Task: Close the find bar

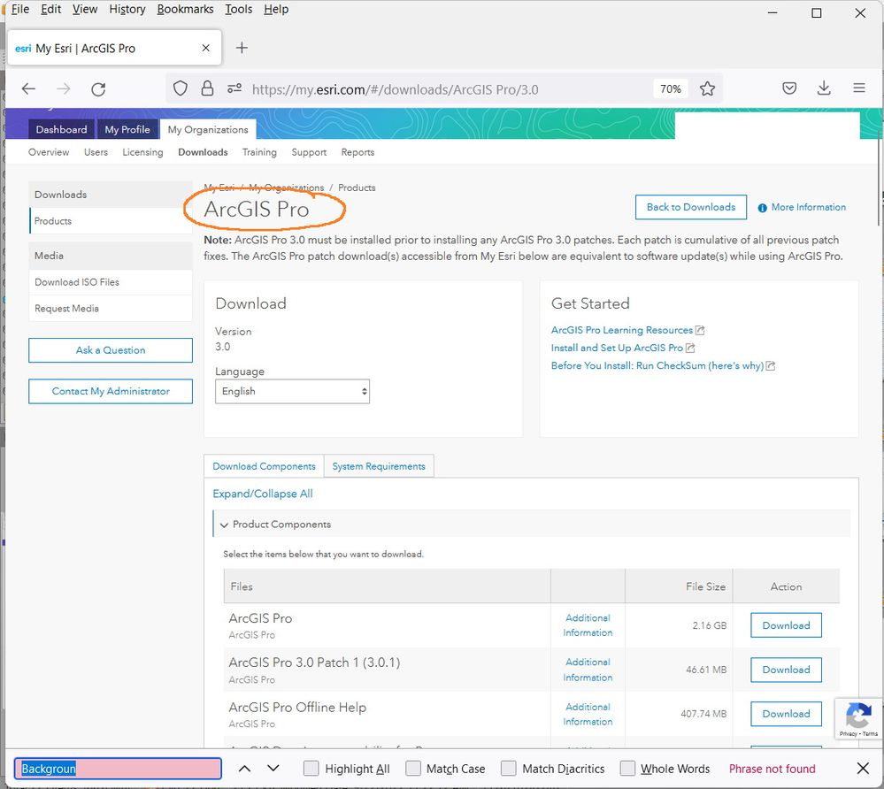Action: (x=863, y=768)
